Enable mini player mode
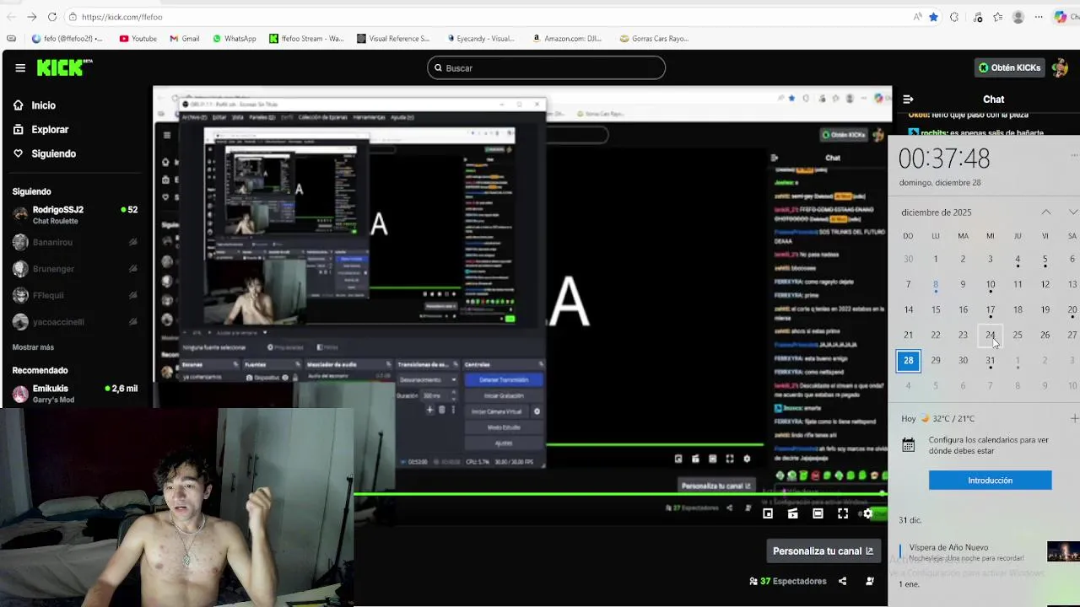This screenshot has height=607, width=1080. [768, 513]
